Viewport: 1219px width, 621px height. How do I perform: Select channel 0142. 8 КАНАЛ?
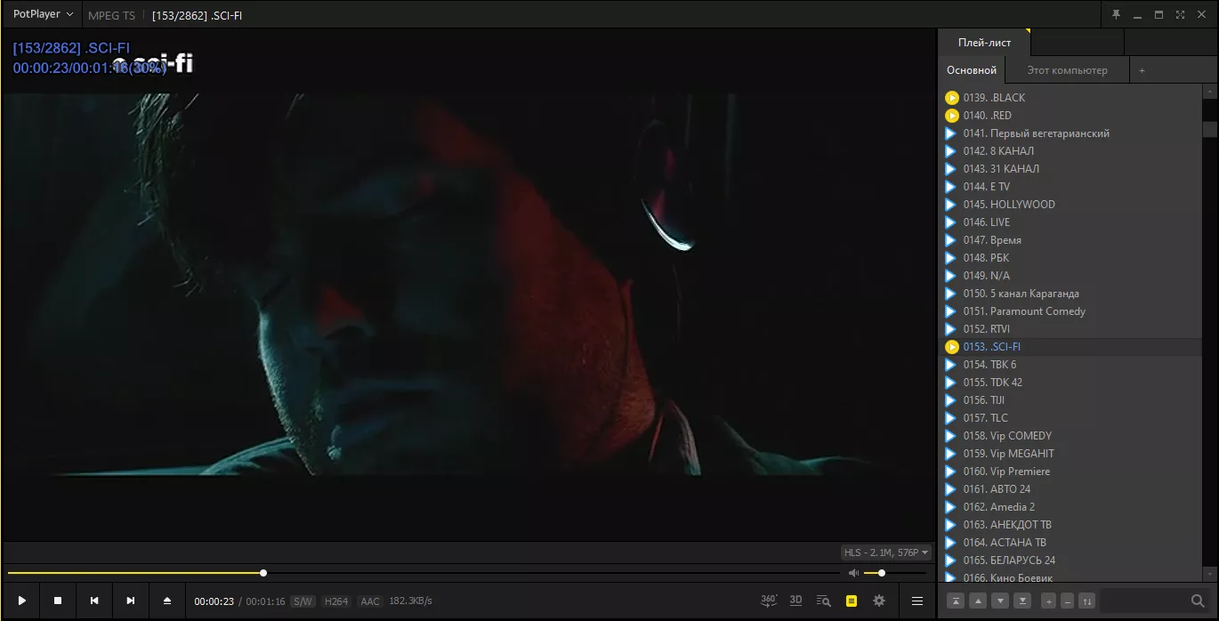pyautogui.click(x=1071, y=151)
